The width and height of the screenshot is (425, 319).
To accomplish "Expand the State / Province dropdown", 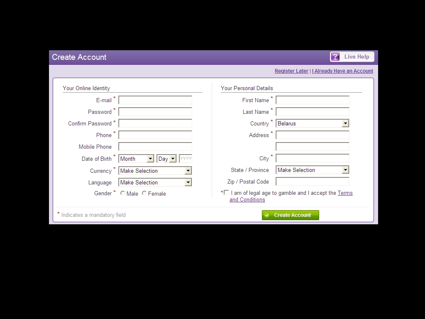I will click(312, 170).
